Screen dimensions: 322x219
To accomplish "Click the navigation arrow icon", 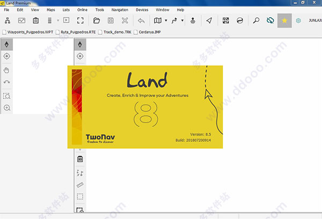I will 209,20.
